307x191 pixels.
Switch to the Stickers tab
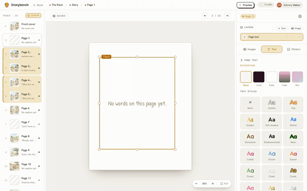[294, 49]
